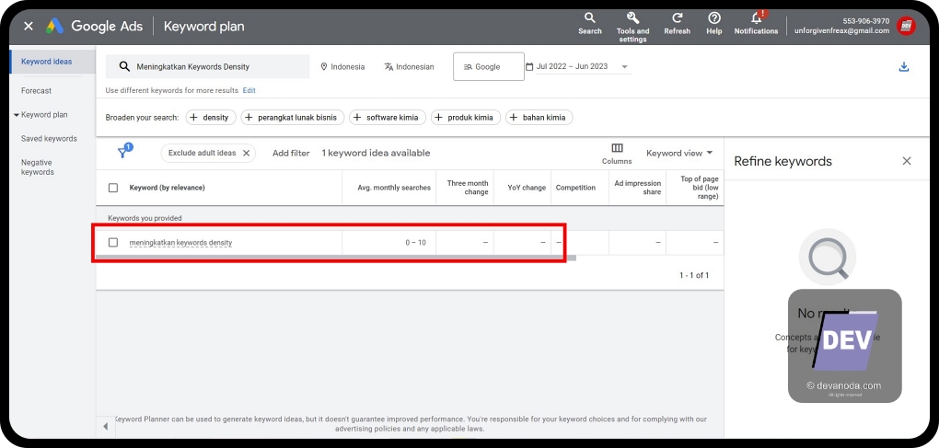
Task: Add 'perangkat lunak bisnis' suggestion
Action: 292,117
